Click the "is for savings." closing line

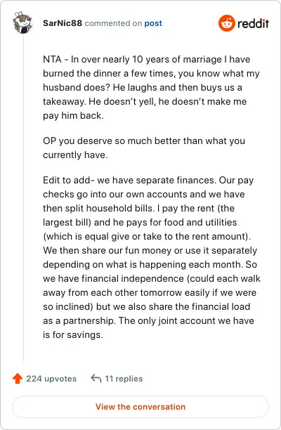click(x=73, y=334)
